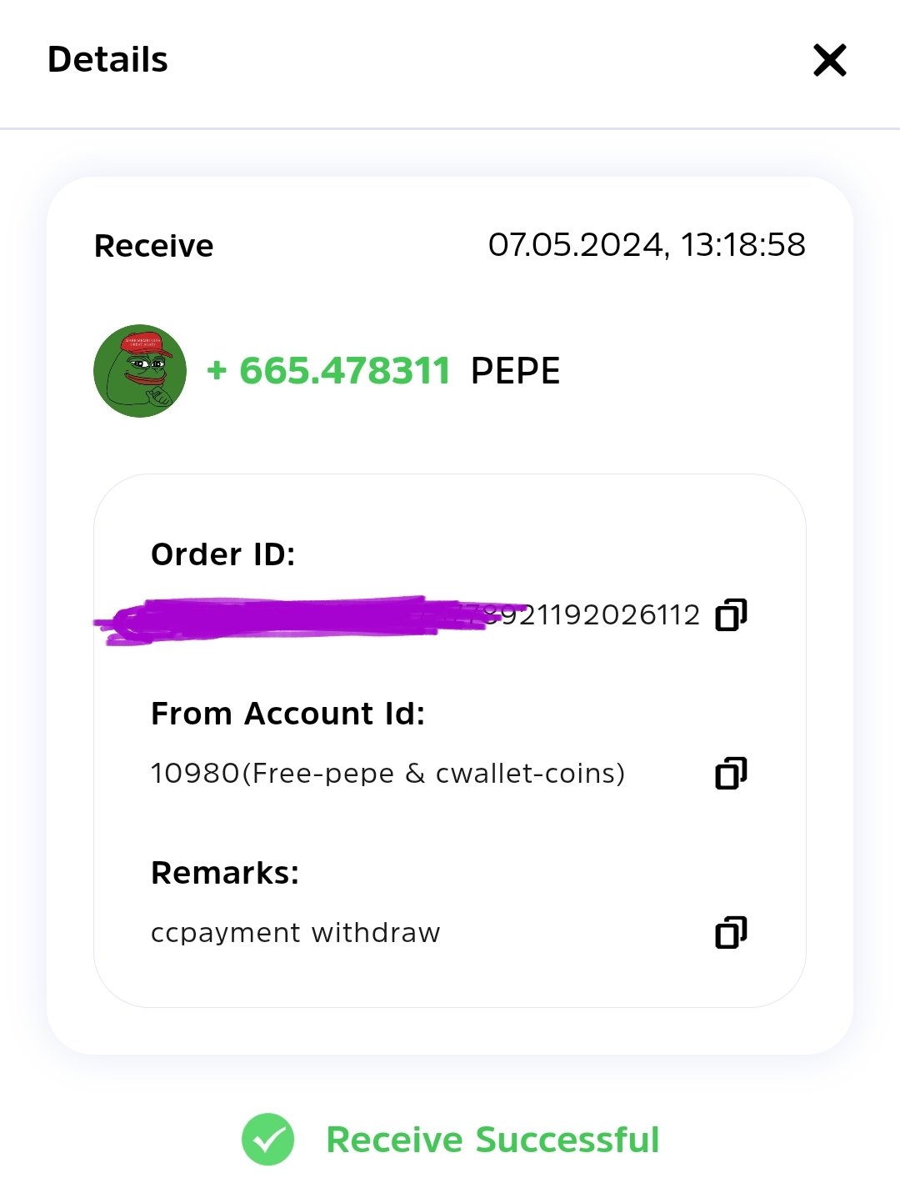The width and height of the screenshot is (900, 1188).
Task: Tap the Details page title
Action: [x=107, y=60]
